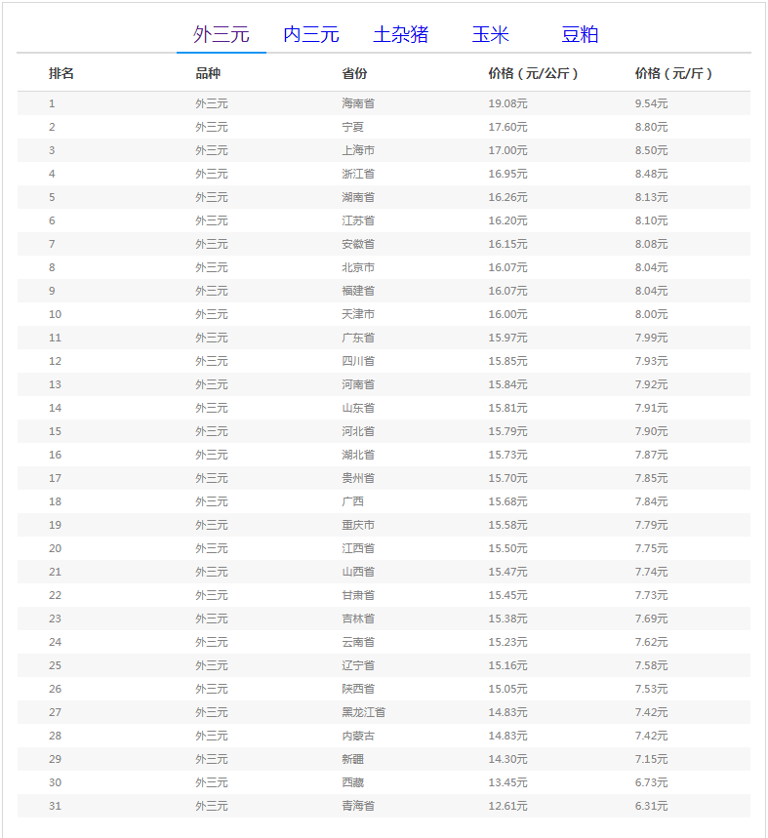Click the 6.31元 per-jin price
Image resolution: width=768 pixels, height=838 pixels.
coord(651,806)
